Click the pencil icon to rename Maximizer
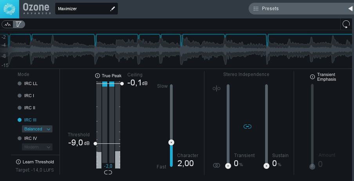This screenshot has height=181, width=354. (112, 9)
